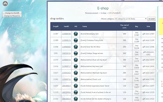Open ItemID link 188508013

(66, 86)
